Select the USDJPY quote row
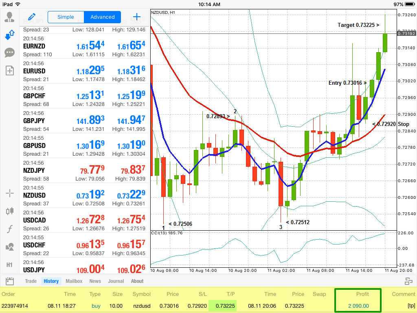417x313 pixels. pos(84,266)
